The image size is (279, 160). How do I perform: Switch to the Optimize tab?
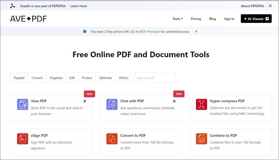coord(105,78)
